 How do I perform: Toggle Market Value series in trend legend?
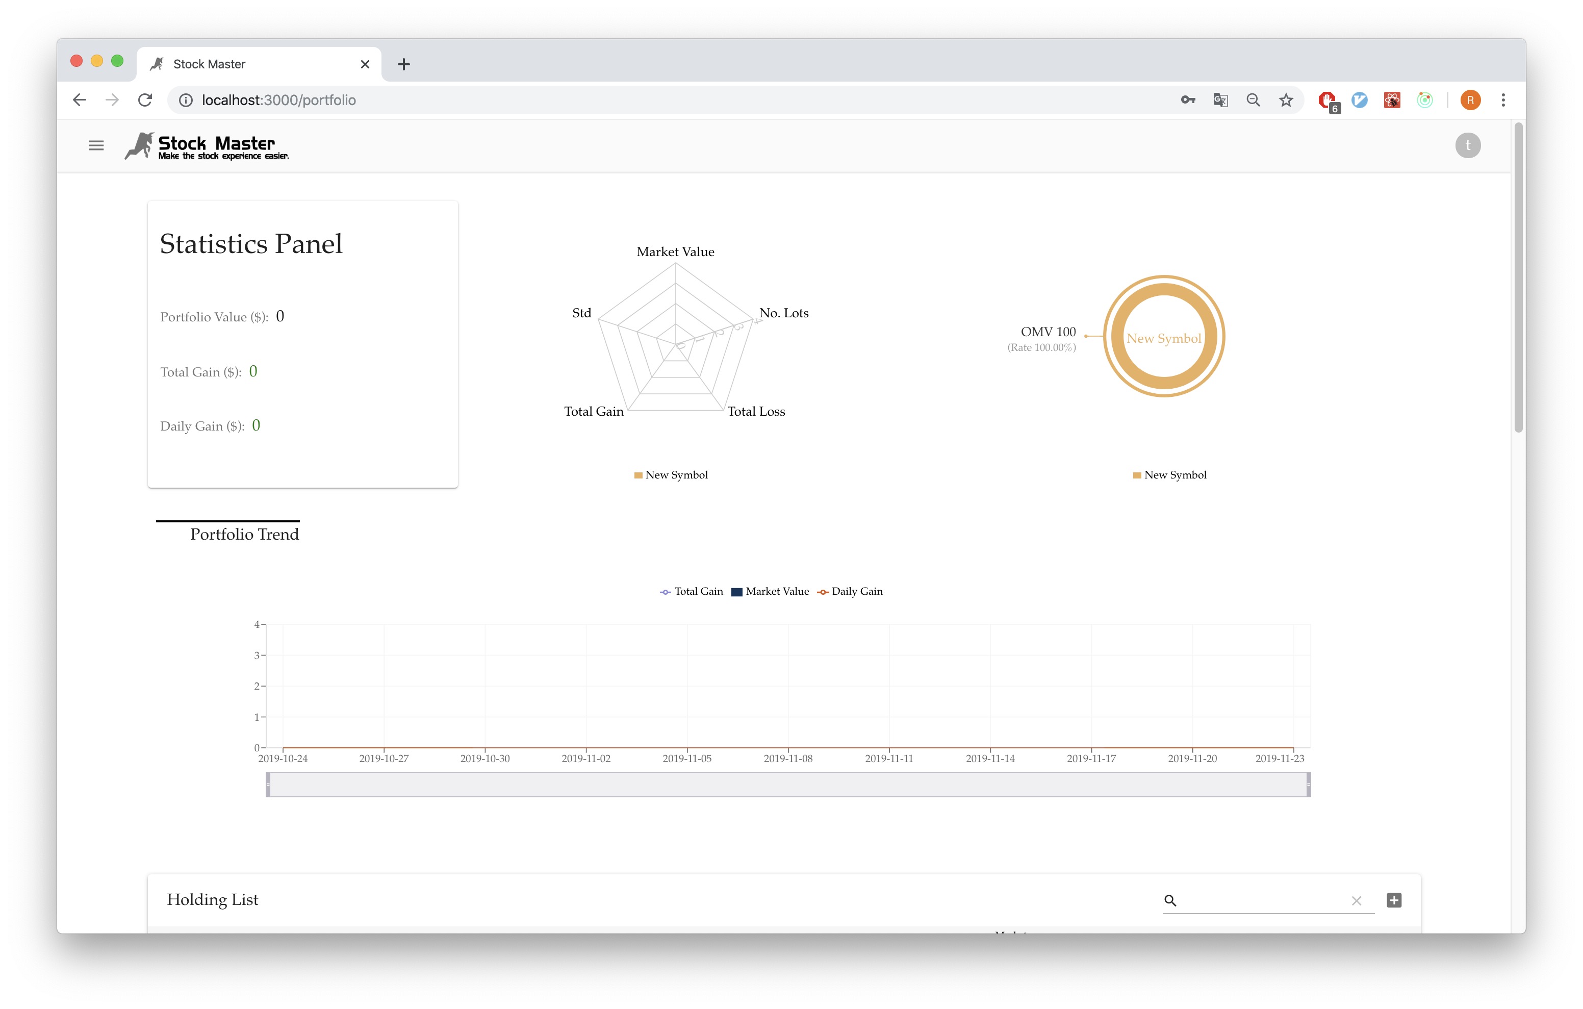tap(771, 591)
